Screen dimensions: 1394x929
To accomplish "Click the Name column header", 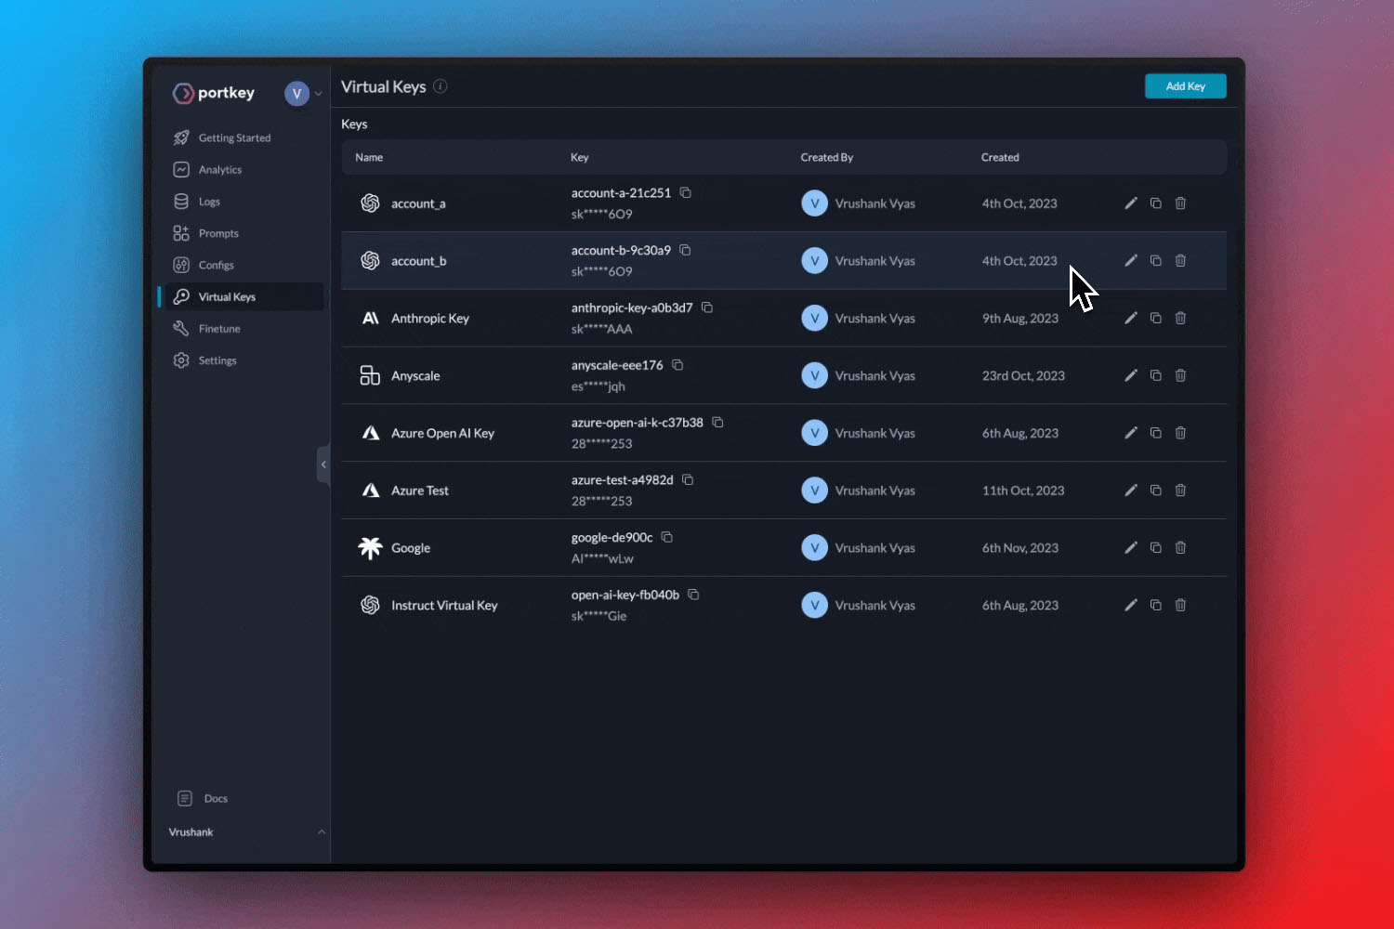I will pos(369,157).
